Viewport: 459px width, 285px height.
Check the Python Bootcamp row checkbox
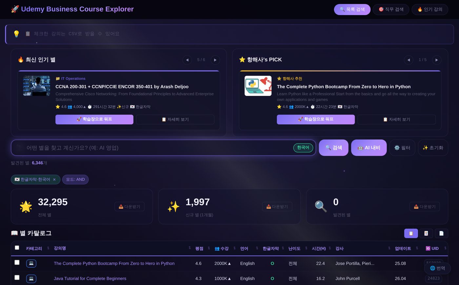17,262
